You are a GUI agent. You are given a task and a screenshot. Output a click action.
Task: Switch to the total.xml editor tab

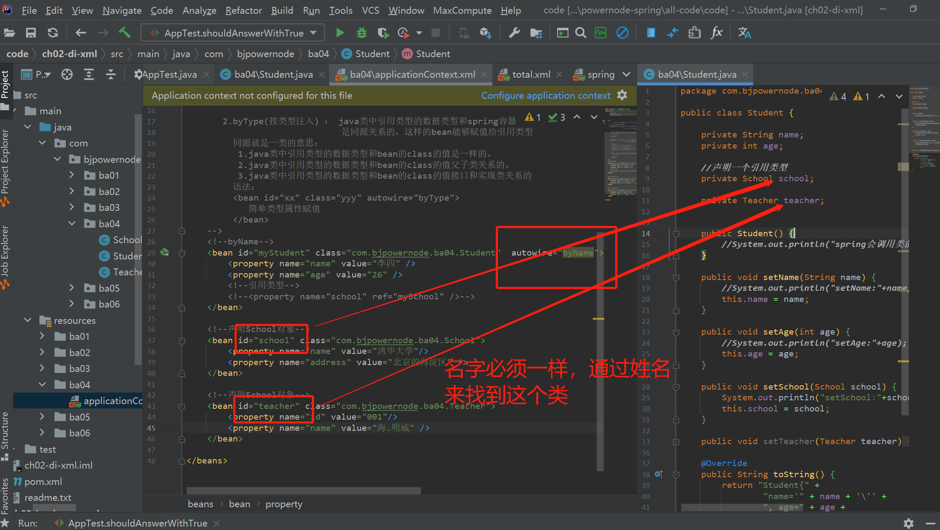[531, 74]
